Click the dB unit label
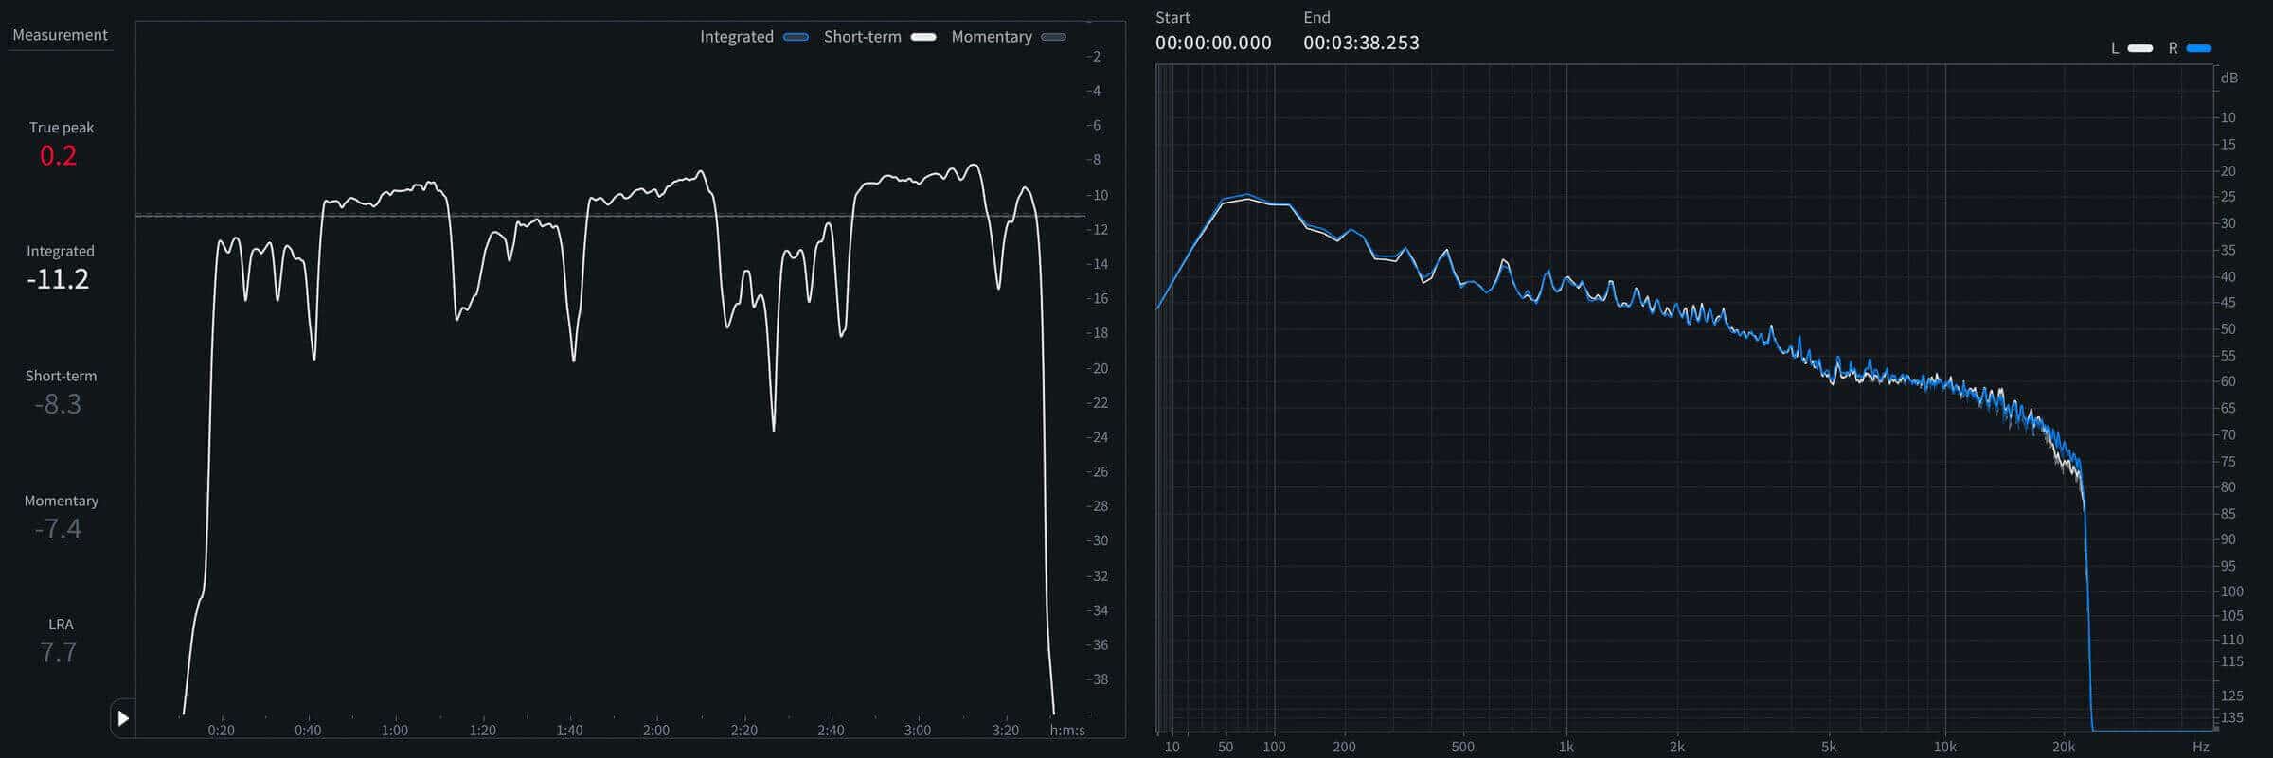 click(2229, 78)
